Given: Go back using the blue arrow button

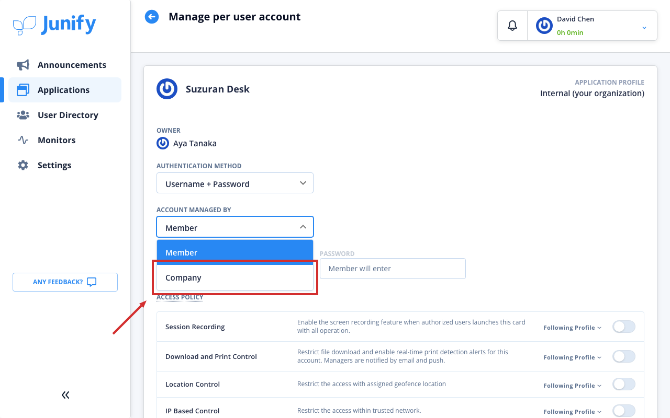Looking at the screenshot, I should click(x=152, y=17).
